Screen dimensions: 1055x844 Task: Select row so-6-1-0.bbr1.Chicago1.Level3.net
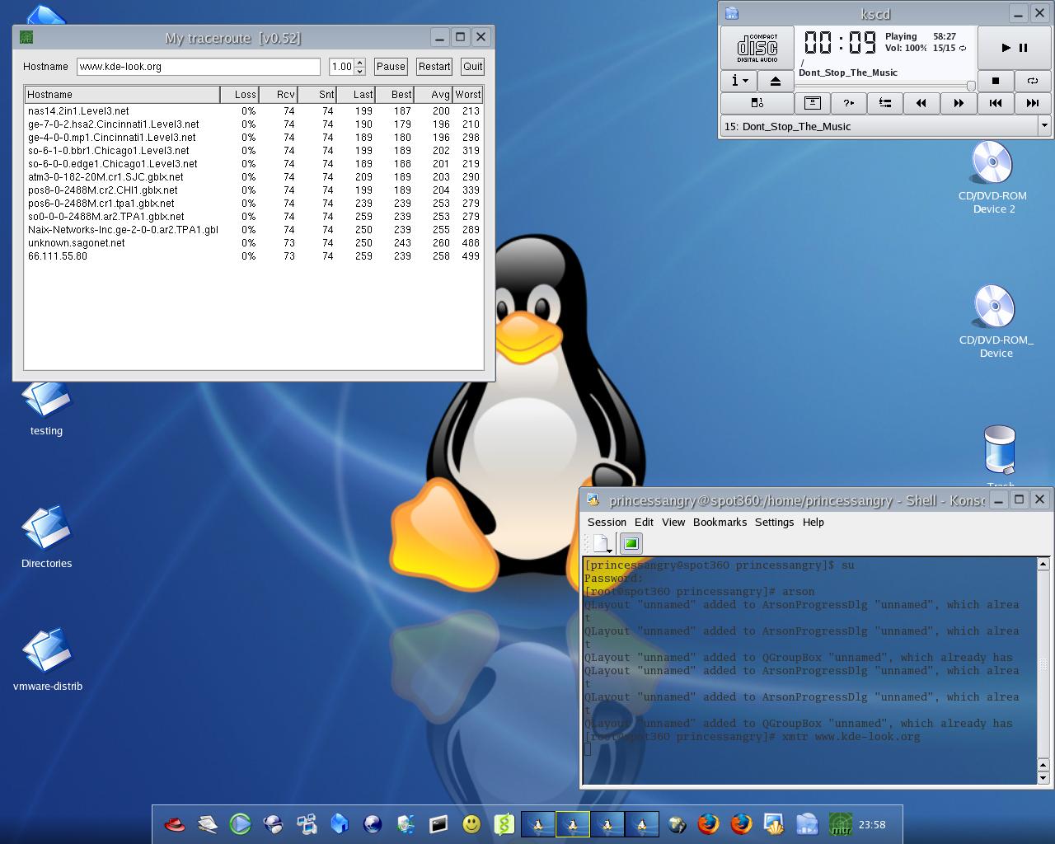coord(254,151)
